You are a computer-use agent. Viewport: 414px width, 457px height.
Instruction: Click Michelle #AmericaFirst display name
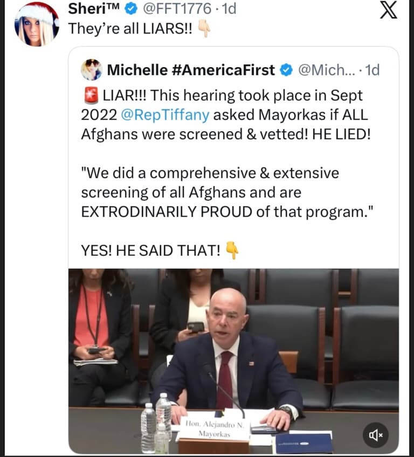pyautogui.click(x=191, y=70)
